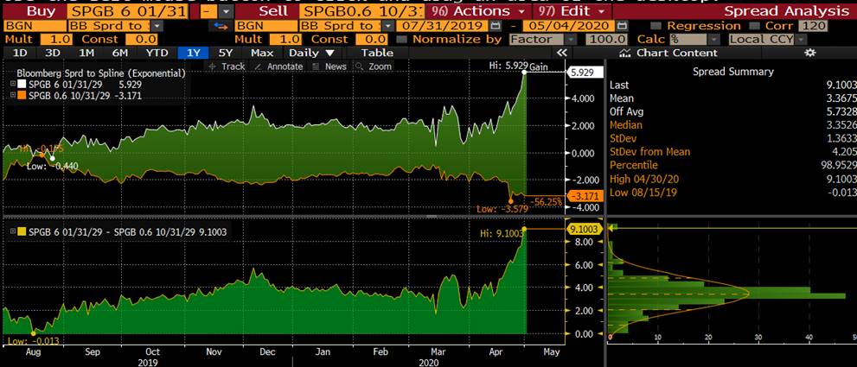The height and width of the screenshot is (367, 857).
Task: Expand the lower spread series legend entry
Action: [x=13, y=231]
